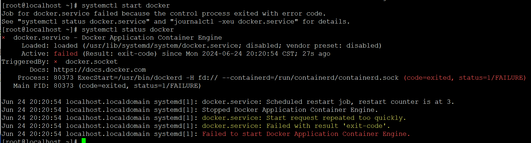Click 'Stopped Docker Application Container Engine' log entry
Image resolution: width=531 pixels, height=143 pixels.
coord(290,110)
